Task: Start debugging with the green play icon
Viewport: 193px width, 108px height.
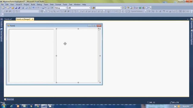Action: click(52, 8)
